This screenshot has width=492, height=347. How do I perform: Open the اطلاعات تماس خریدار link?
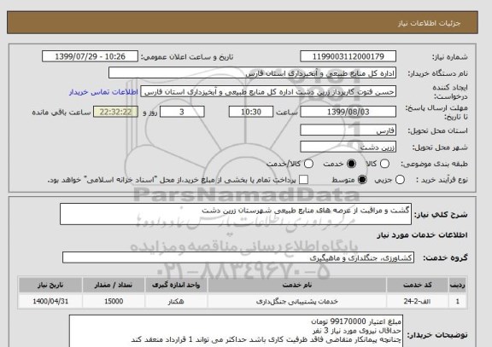tap(103, 92)
